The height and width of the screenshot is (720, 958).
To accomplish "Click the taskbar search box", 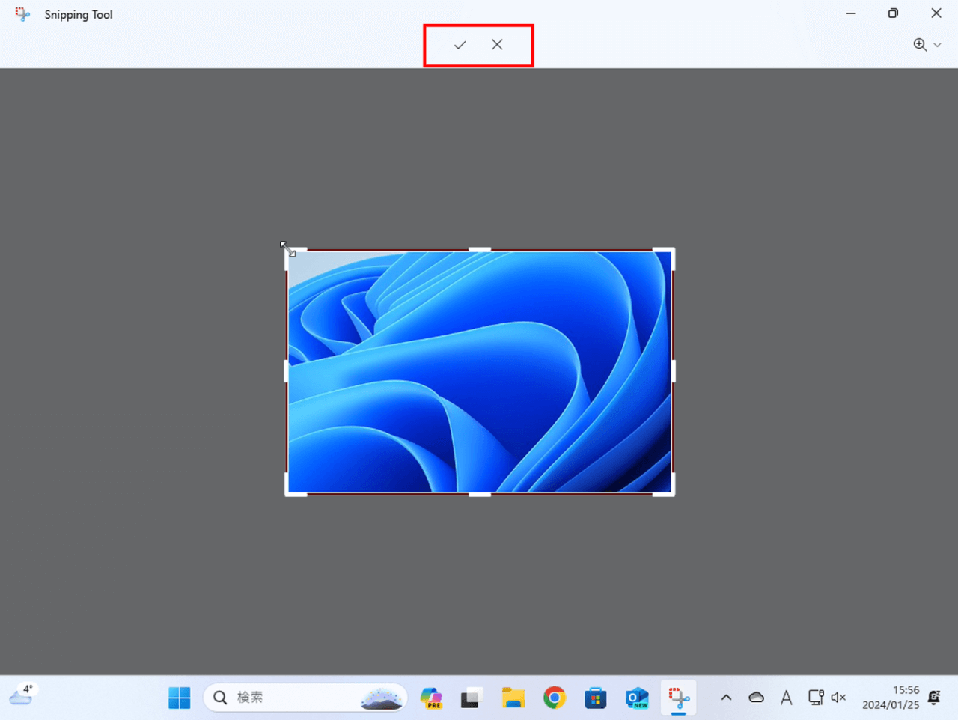I will pyautogui.click(x=305, y=698).
